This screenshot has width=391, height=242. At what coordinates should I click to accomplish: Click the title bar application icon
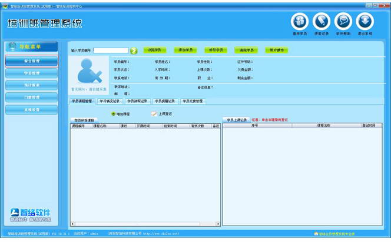[5, 6]
